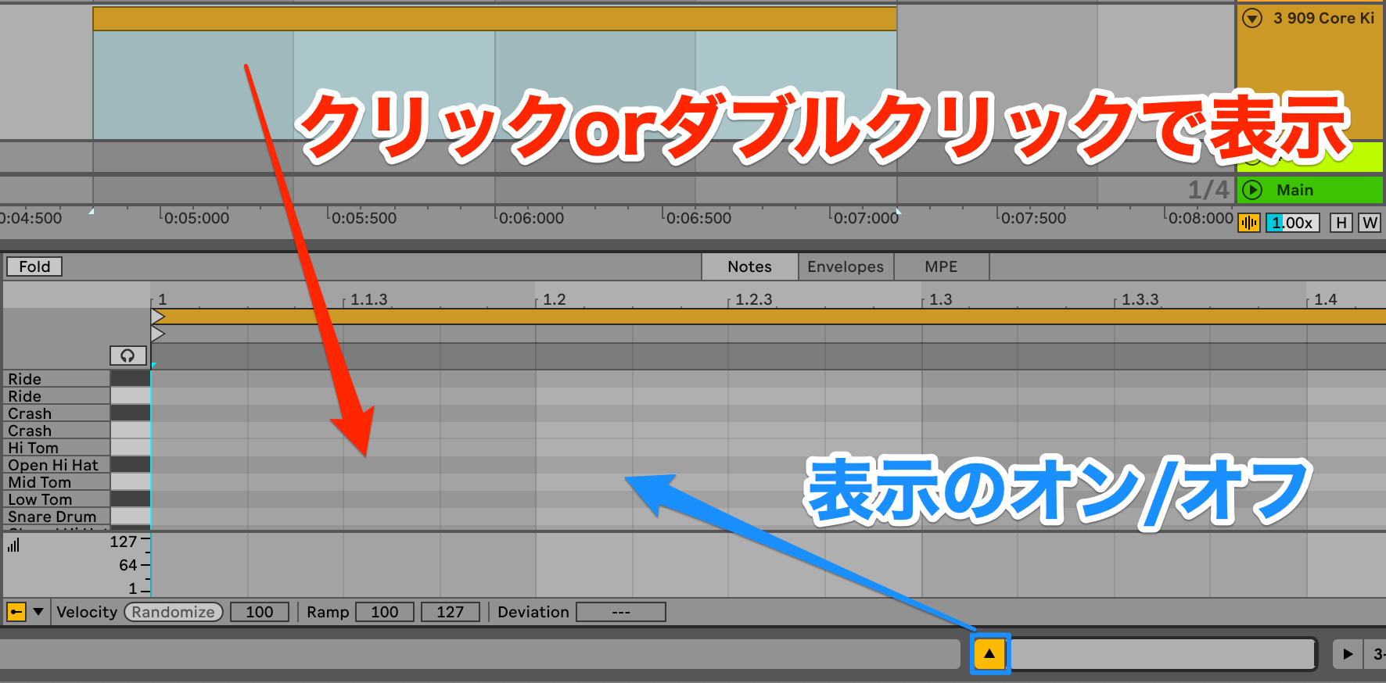Toggle the clip view show/hide triangle button
This screenshot has width=1386, height=683.
(989, 653)
